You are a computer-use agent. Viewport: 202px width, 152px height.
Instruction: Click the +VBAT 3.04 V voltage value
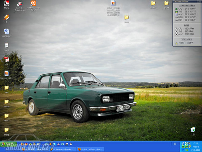[190, 43]
